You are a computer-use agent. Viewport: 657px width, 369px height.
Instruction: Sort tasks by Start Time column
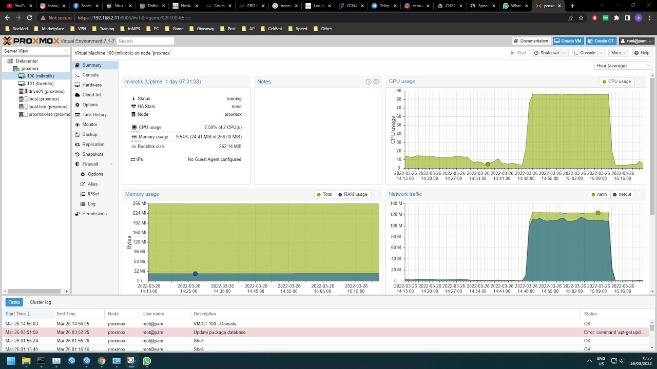[x=27, y=314]
